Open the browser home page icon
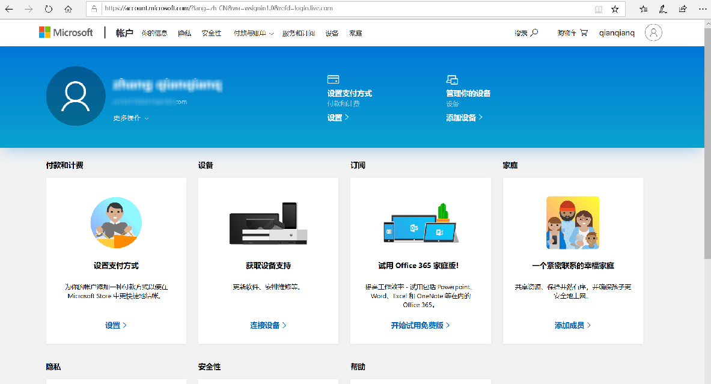 click(x=68, y=8)
